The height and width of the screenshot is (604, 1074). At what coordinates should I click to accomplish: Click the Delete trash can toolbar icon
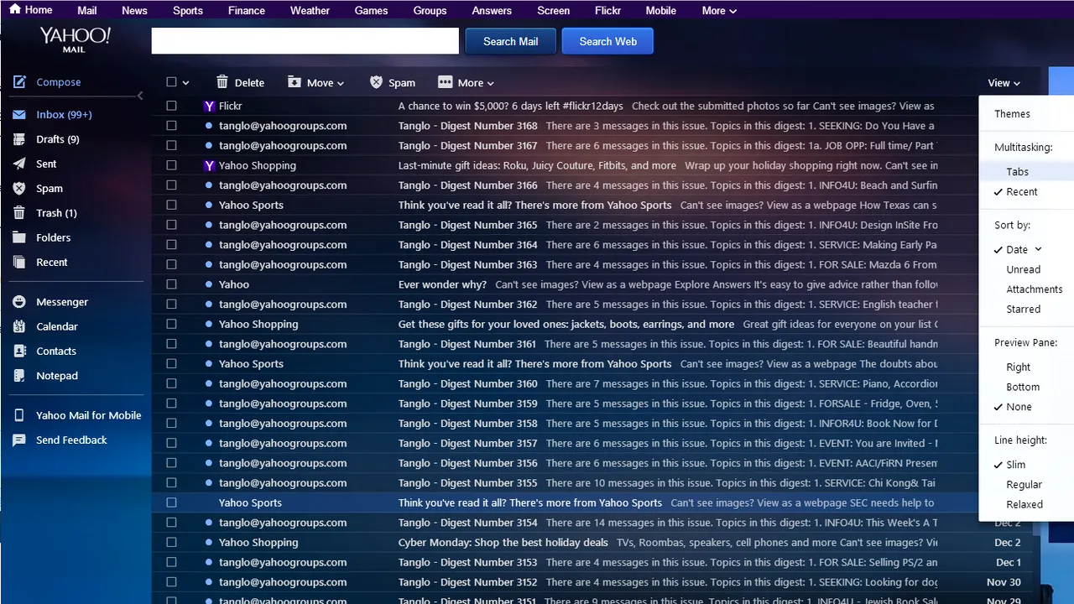(x=222, y=82)
